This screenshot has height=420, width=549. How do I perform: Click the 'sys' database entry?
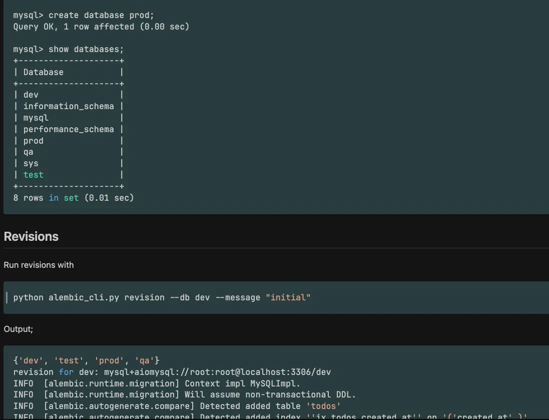coord(31,163)
